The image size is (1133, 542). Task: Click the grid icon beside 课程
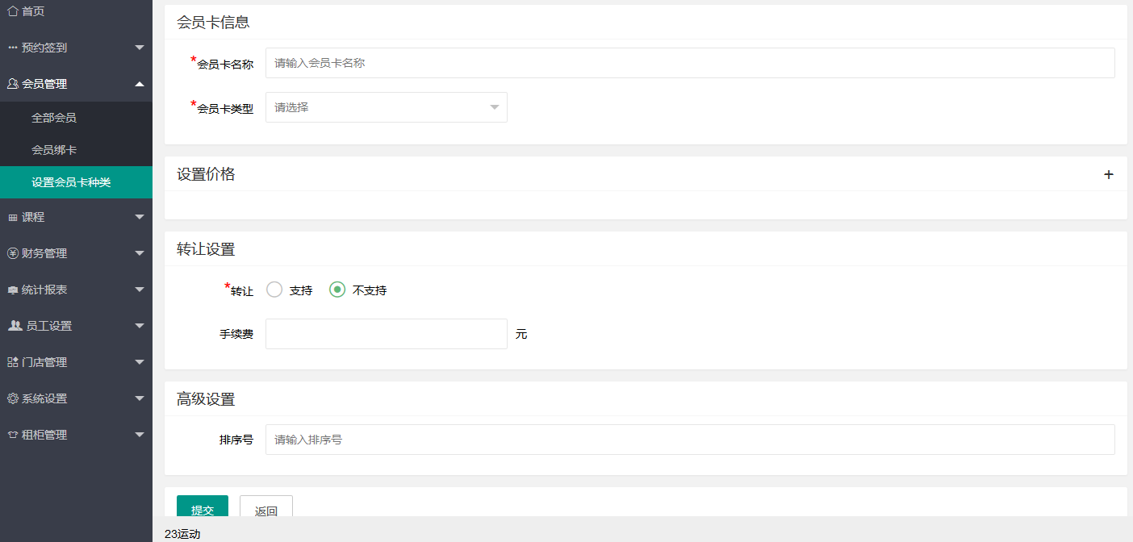click(x=13, y=218)
